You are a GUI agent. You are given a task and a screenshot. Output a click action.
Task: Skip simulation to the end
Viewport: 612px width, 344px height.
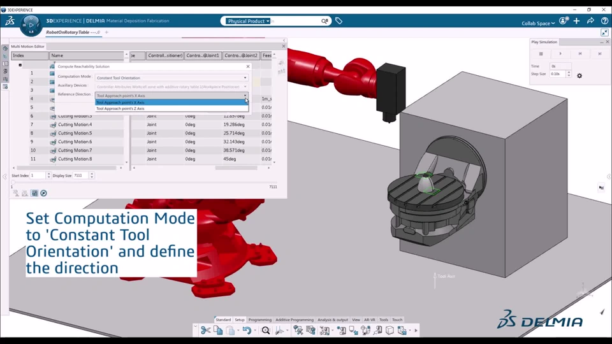pyautogui.click(x=600, y=54)
